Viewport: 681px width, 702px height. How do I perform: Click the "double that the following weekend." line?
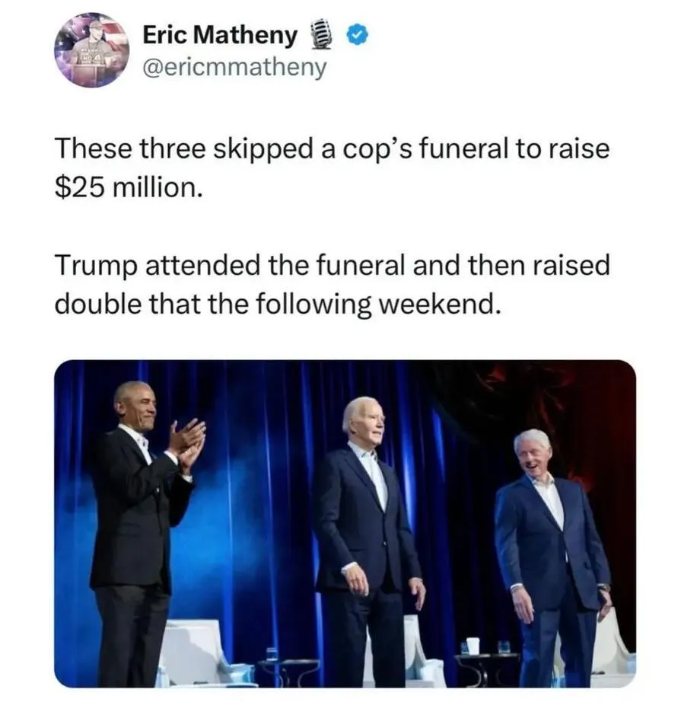pos(278,304)
